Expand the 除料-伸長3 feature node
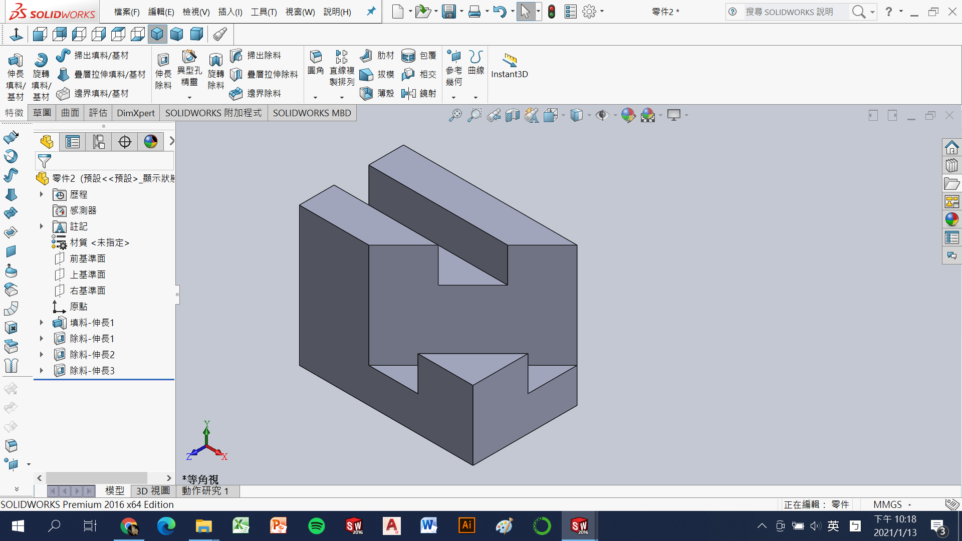962x541 pixels. pyautogui.click(x=42, y=371)
